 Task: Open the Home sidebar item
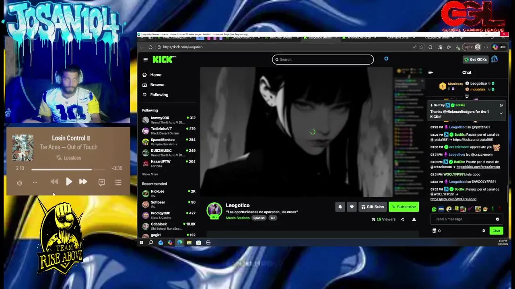(152, 75)
